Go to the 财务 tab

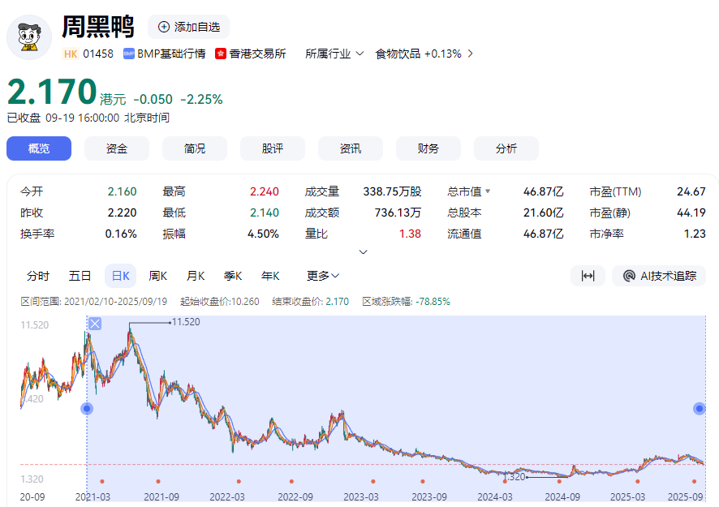point(428,148)
